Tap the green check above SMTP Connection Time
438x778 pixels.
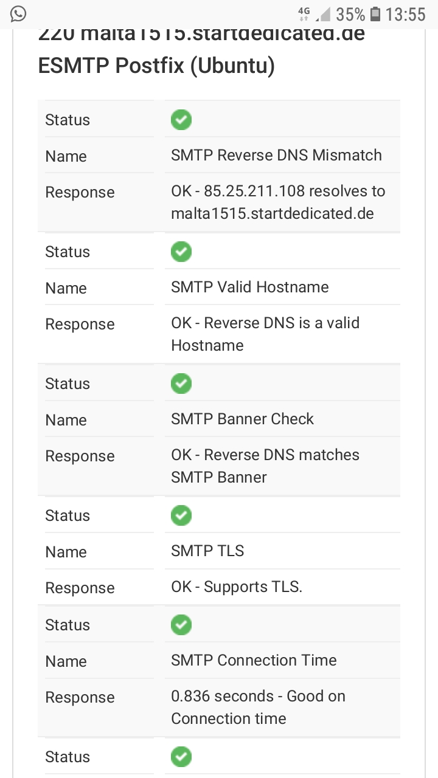[181, 625]
